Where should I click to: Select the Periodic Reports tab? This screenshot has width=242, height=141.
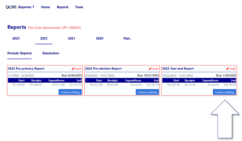click(19, 53)
